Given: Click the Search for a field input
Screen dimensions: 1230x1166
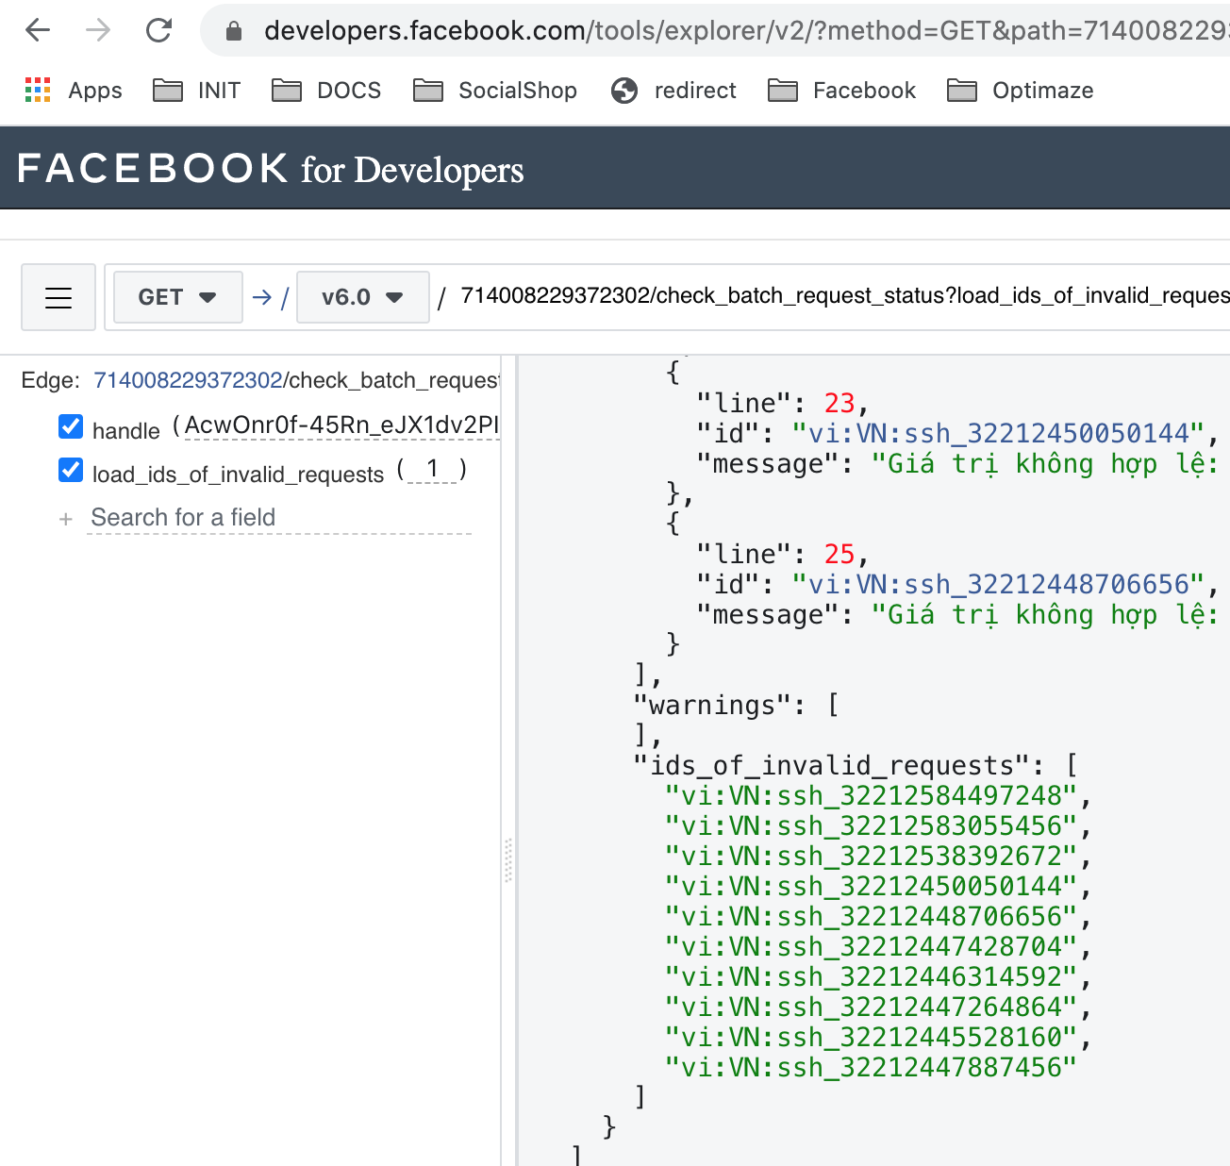Looking at the screenshot, I should point(279,518).
